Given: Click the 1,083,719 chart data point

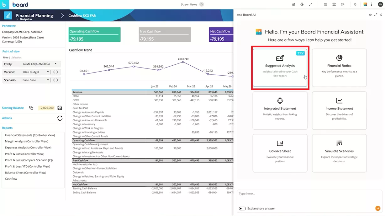Looking at the screenshot, I should click(183, 62).
